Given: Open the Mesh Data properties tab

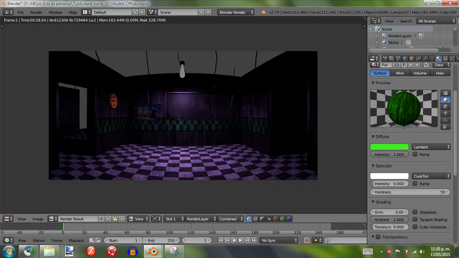Looking at the screenshot, I should (432, 59).
